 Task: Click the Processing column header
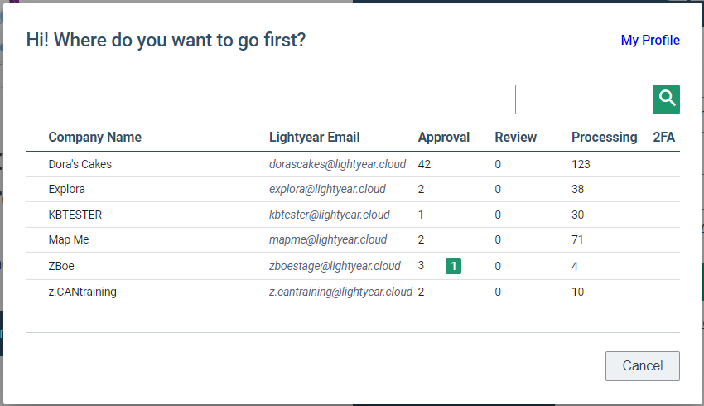click(x=605, y=138)
